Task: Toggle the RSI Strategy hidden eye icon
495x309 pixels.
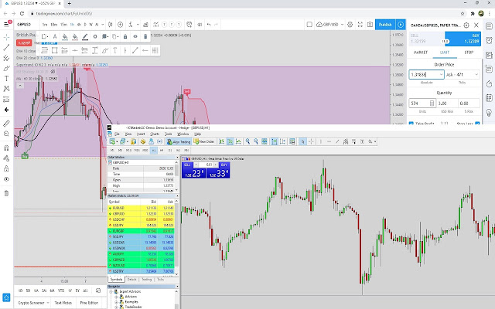Action: click(53, 72)
